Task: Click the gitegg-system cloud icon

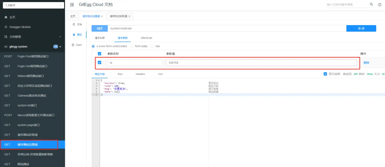Action: (x=6, y=47)
